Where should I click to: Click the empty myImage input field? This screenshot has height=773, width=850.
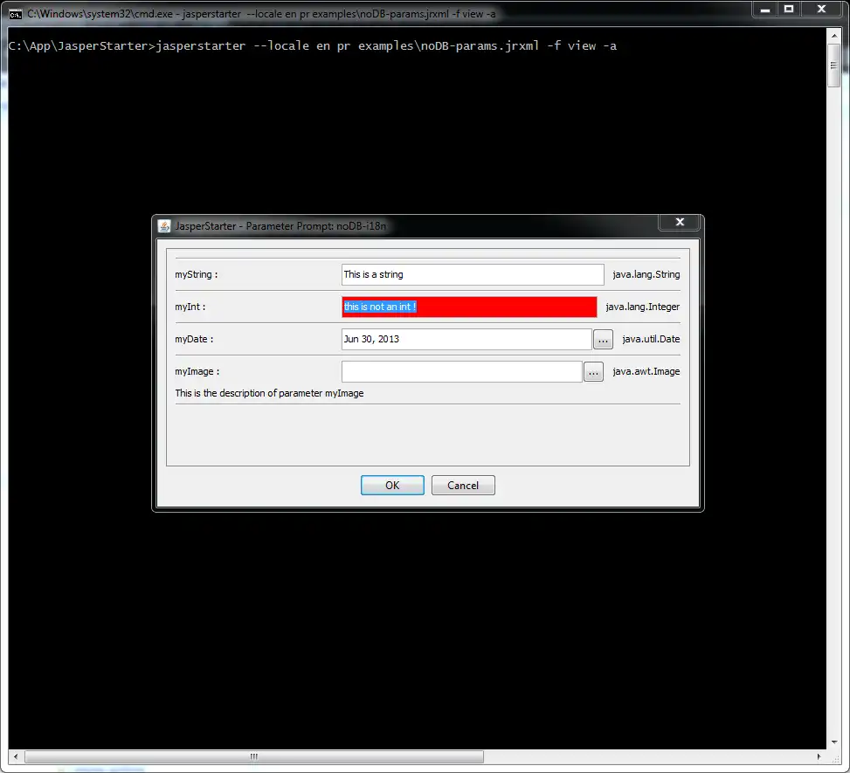[x=462, y=372]
